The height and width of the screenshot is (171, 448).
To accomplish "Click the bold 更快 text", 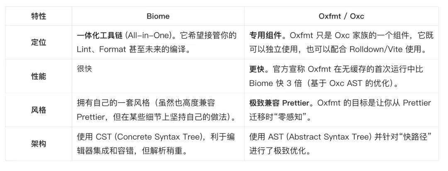I will 257,69.
